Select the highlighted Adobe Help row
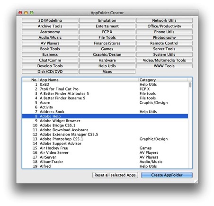 click(105, 116)
